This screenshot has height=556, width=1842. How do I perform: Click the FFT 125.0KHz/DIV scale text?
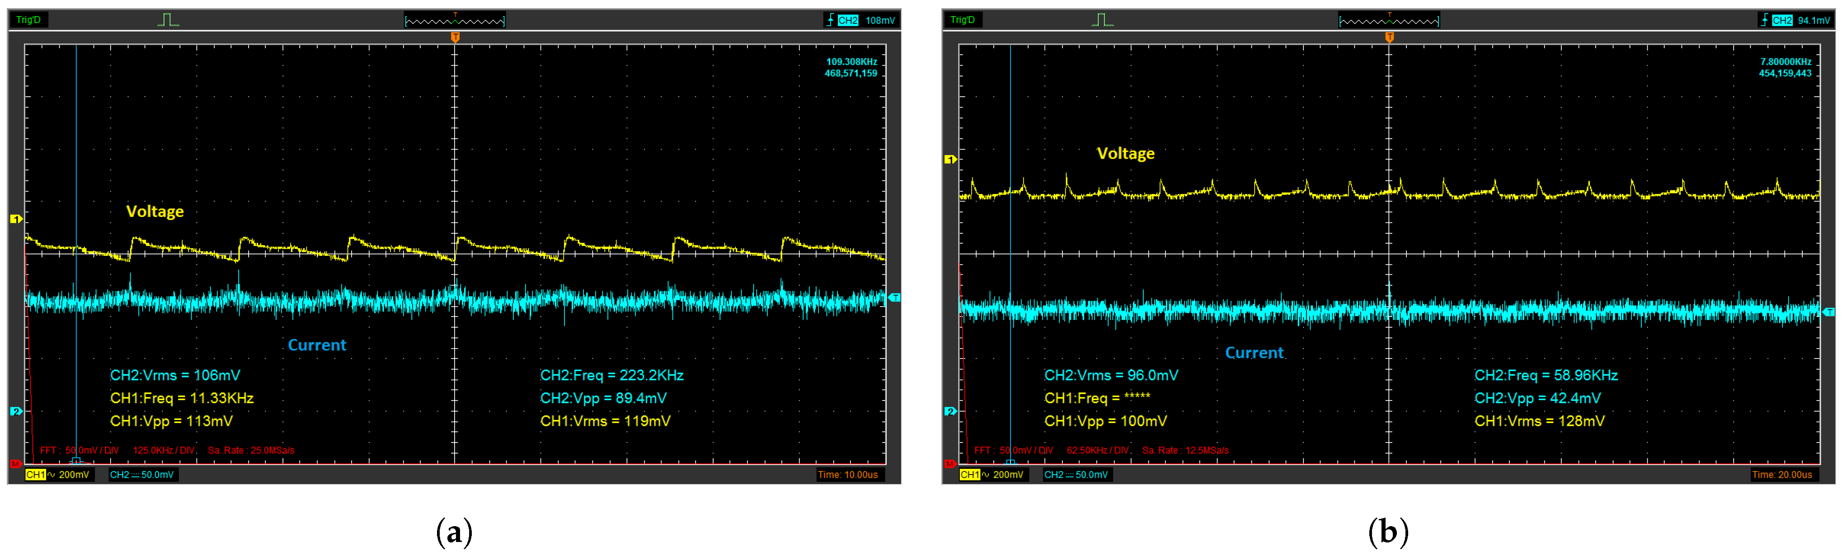(x=164, y=450)
